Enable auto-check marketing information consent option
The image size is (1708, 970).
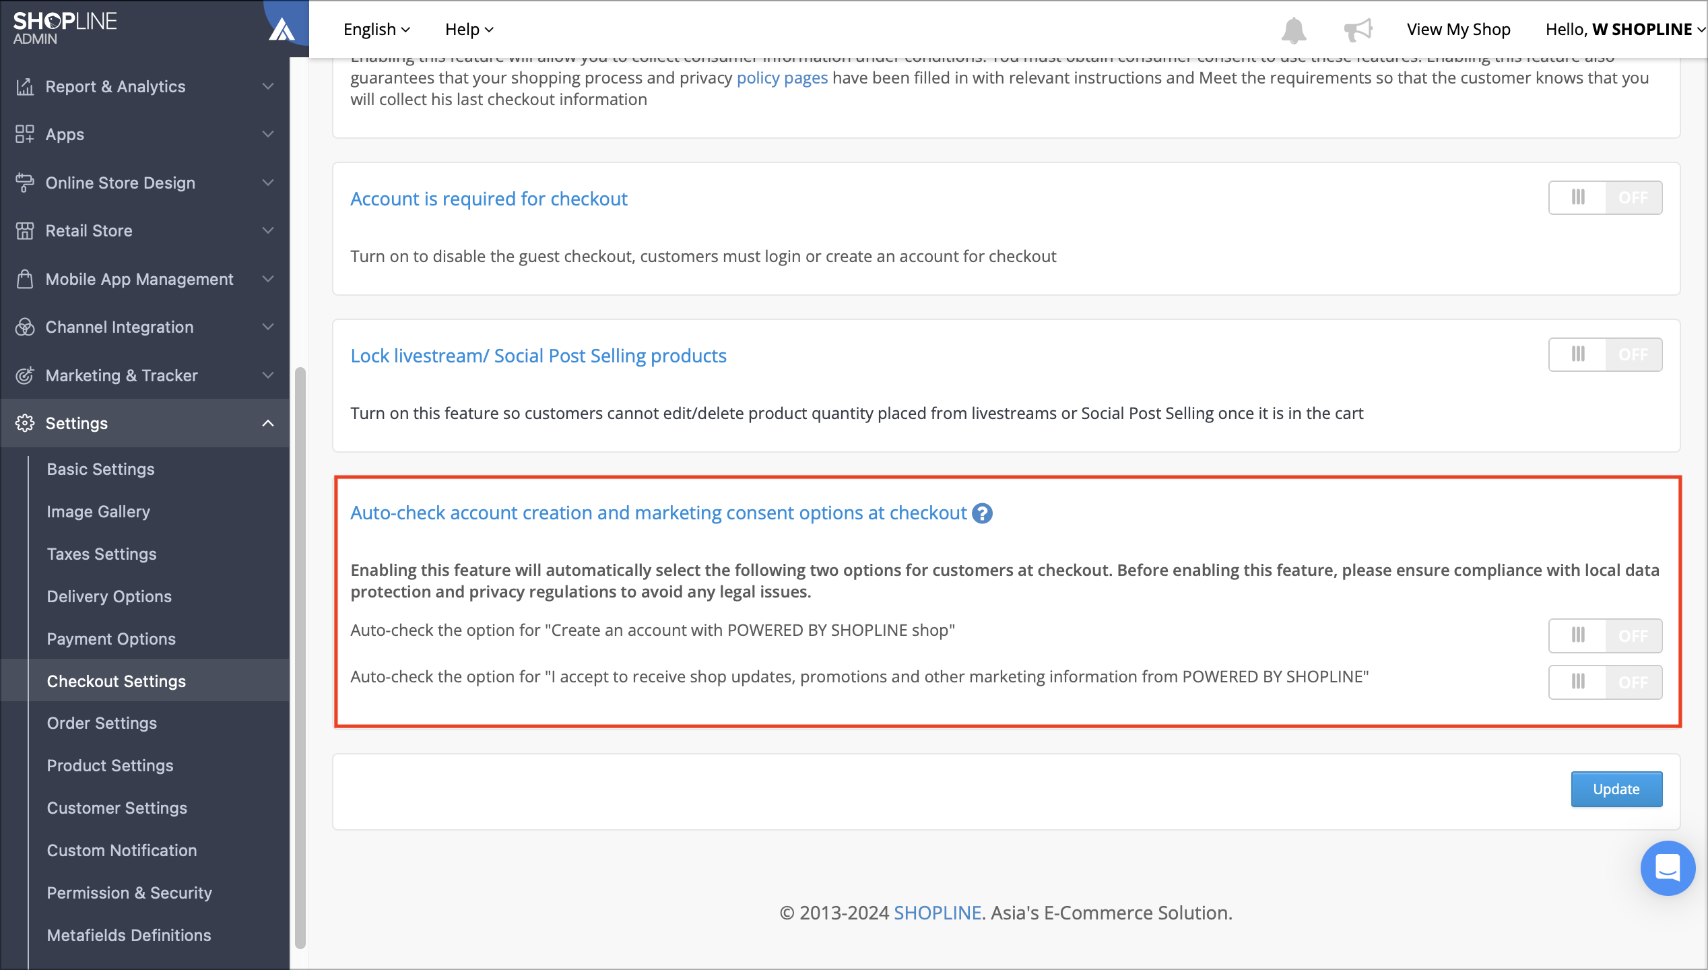1605,682
